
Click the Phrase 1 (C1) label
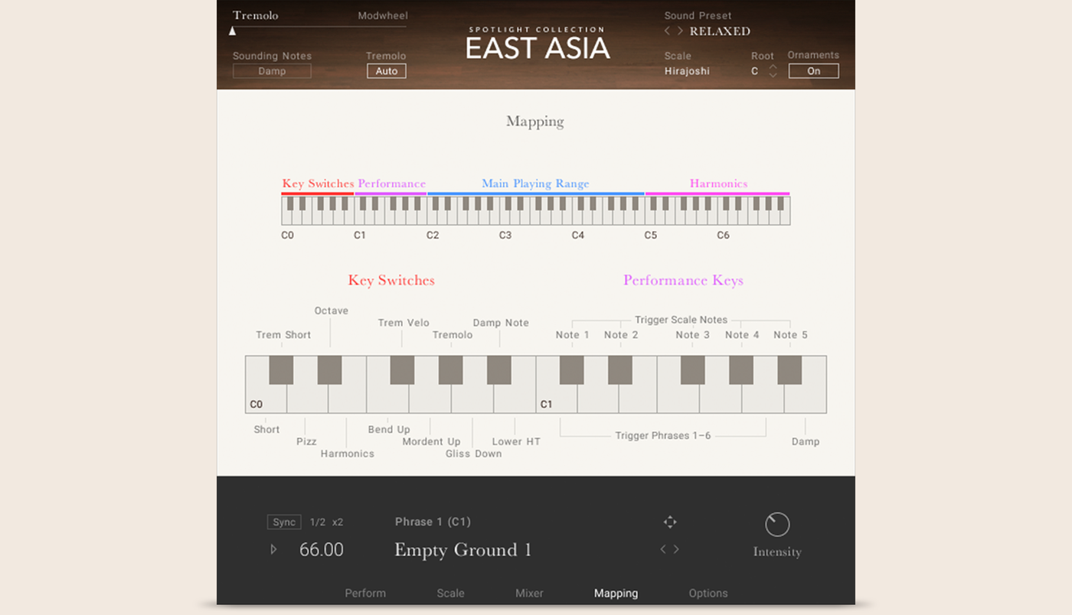pos(433,522)
